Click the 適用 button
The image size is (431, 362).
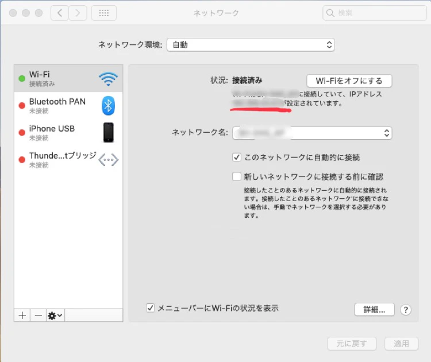(402, 344)
